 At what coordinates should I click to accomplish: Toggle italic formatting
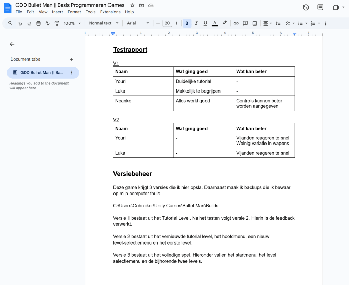click(x=196, y=23)
